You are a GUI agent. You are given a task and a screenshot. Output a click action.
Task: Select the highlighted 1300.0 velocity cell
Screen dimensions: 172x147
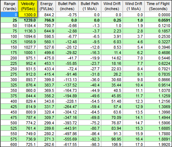point(28,15)
